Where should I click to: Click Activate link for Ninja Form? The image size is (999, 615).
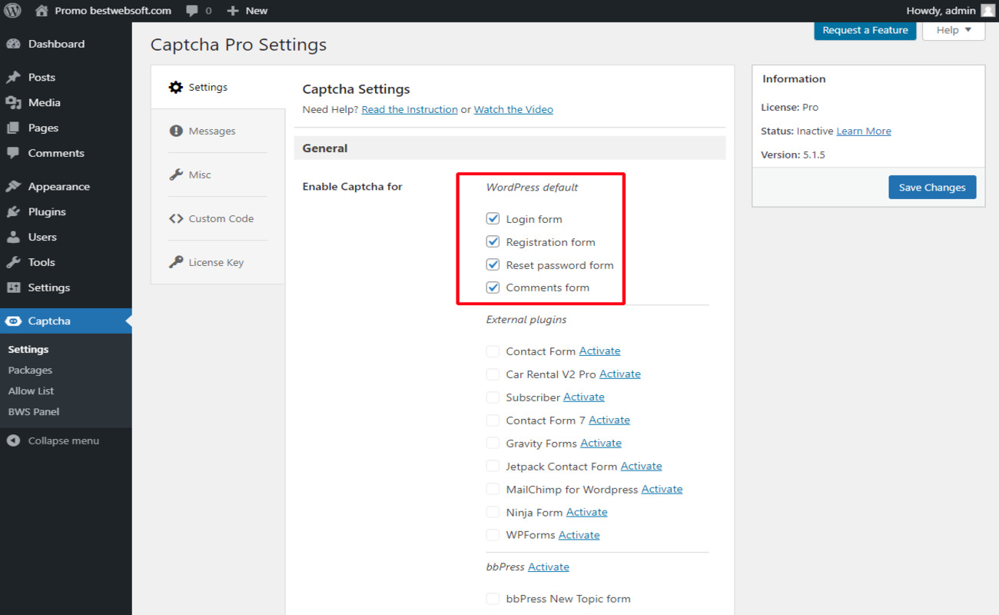pyautogui.click(x=586, y=512)
